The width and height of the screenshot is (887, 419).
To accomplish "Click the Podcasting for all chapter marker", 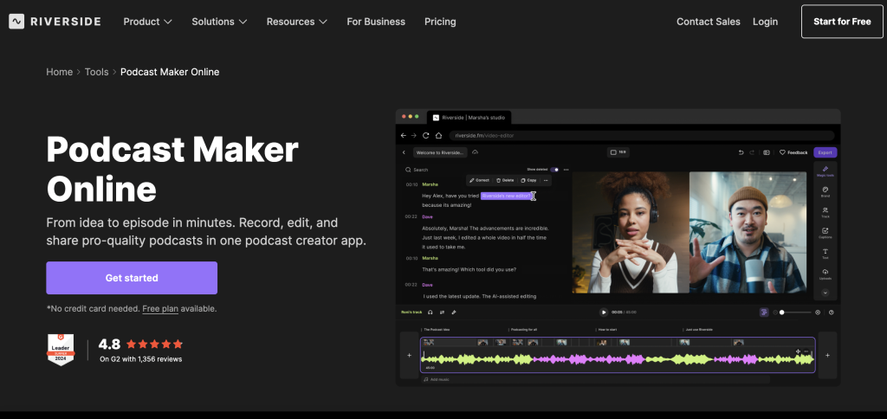I will click(524, 330).
